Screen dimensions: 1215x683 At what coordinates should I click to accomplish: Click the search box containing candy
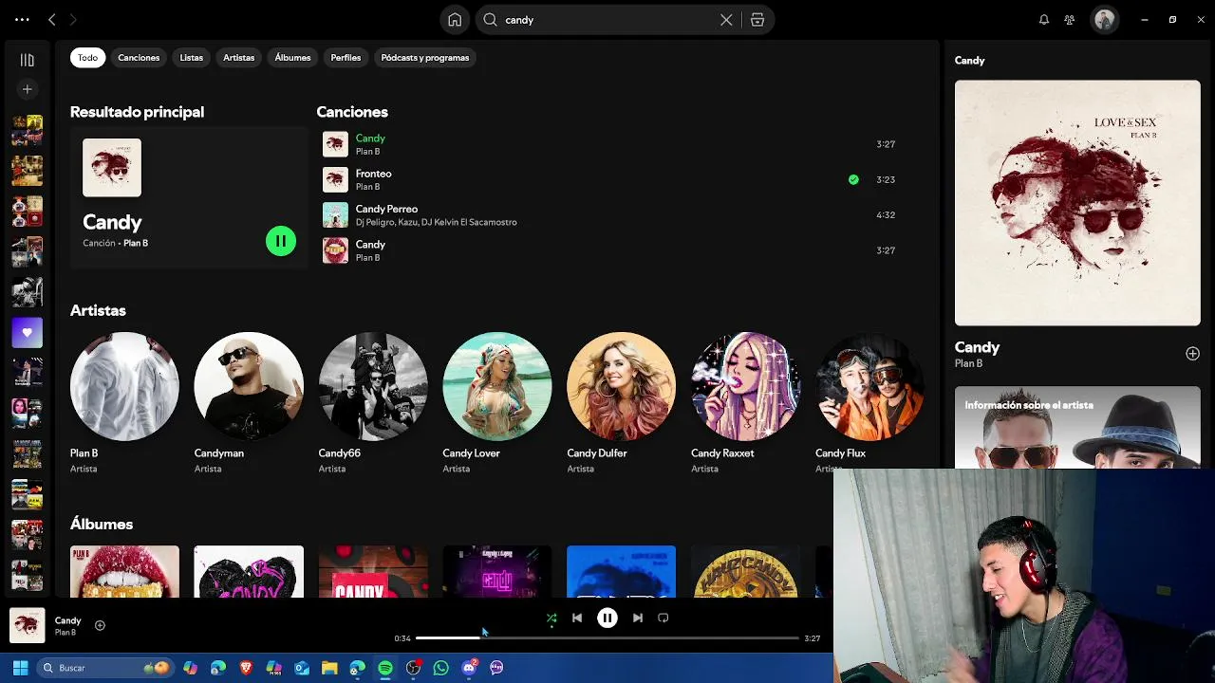click(607, 20)
